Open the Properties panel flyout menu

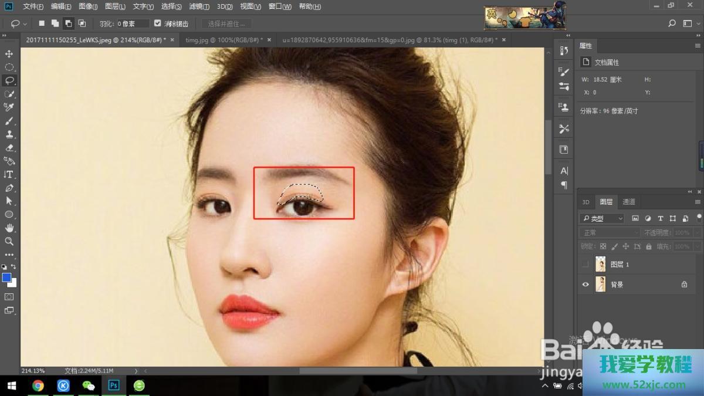click(x=698, y=46)
